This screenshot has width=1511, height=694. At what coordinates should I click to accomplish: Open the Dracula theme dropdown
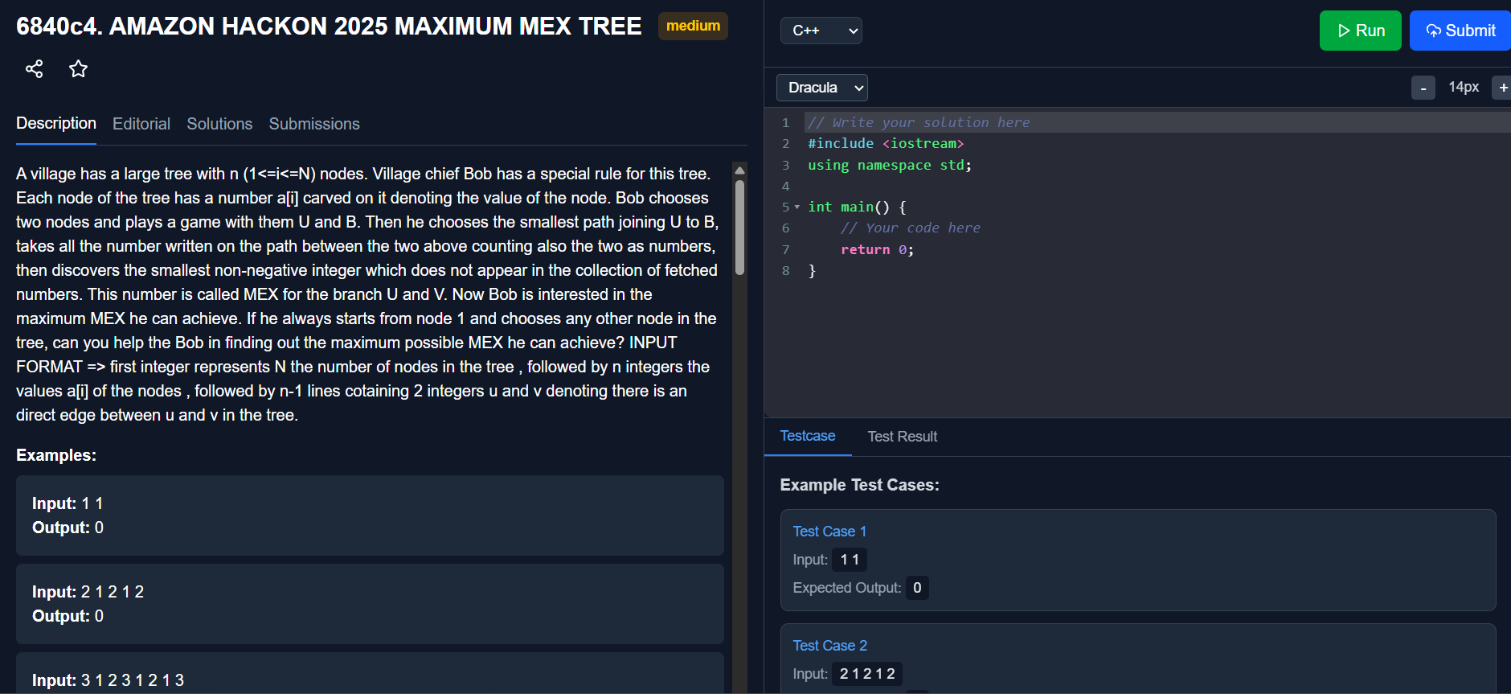821,88
